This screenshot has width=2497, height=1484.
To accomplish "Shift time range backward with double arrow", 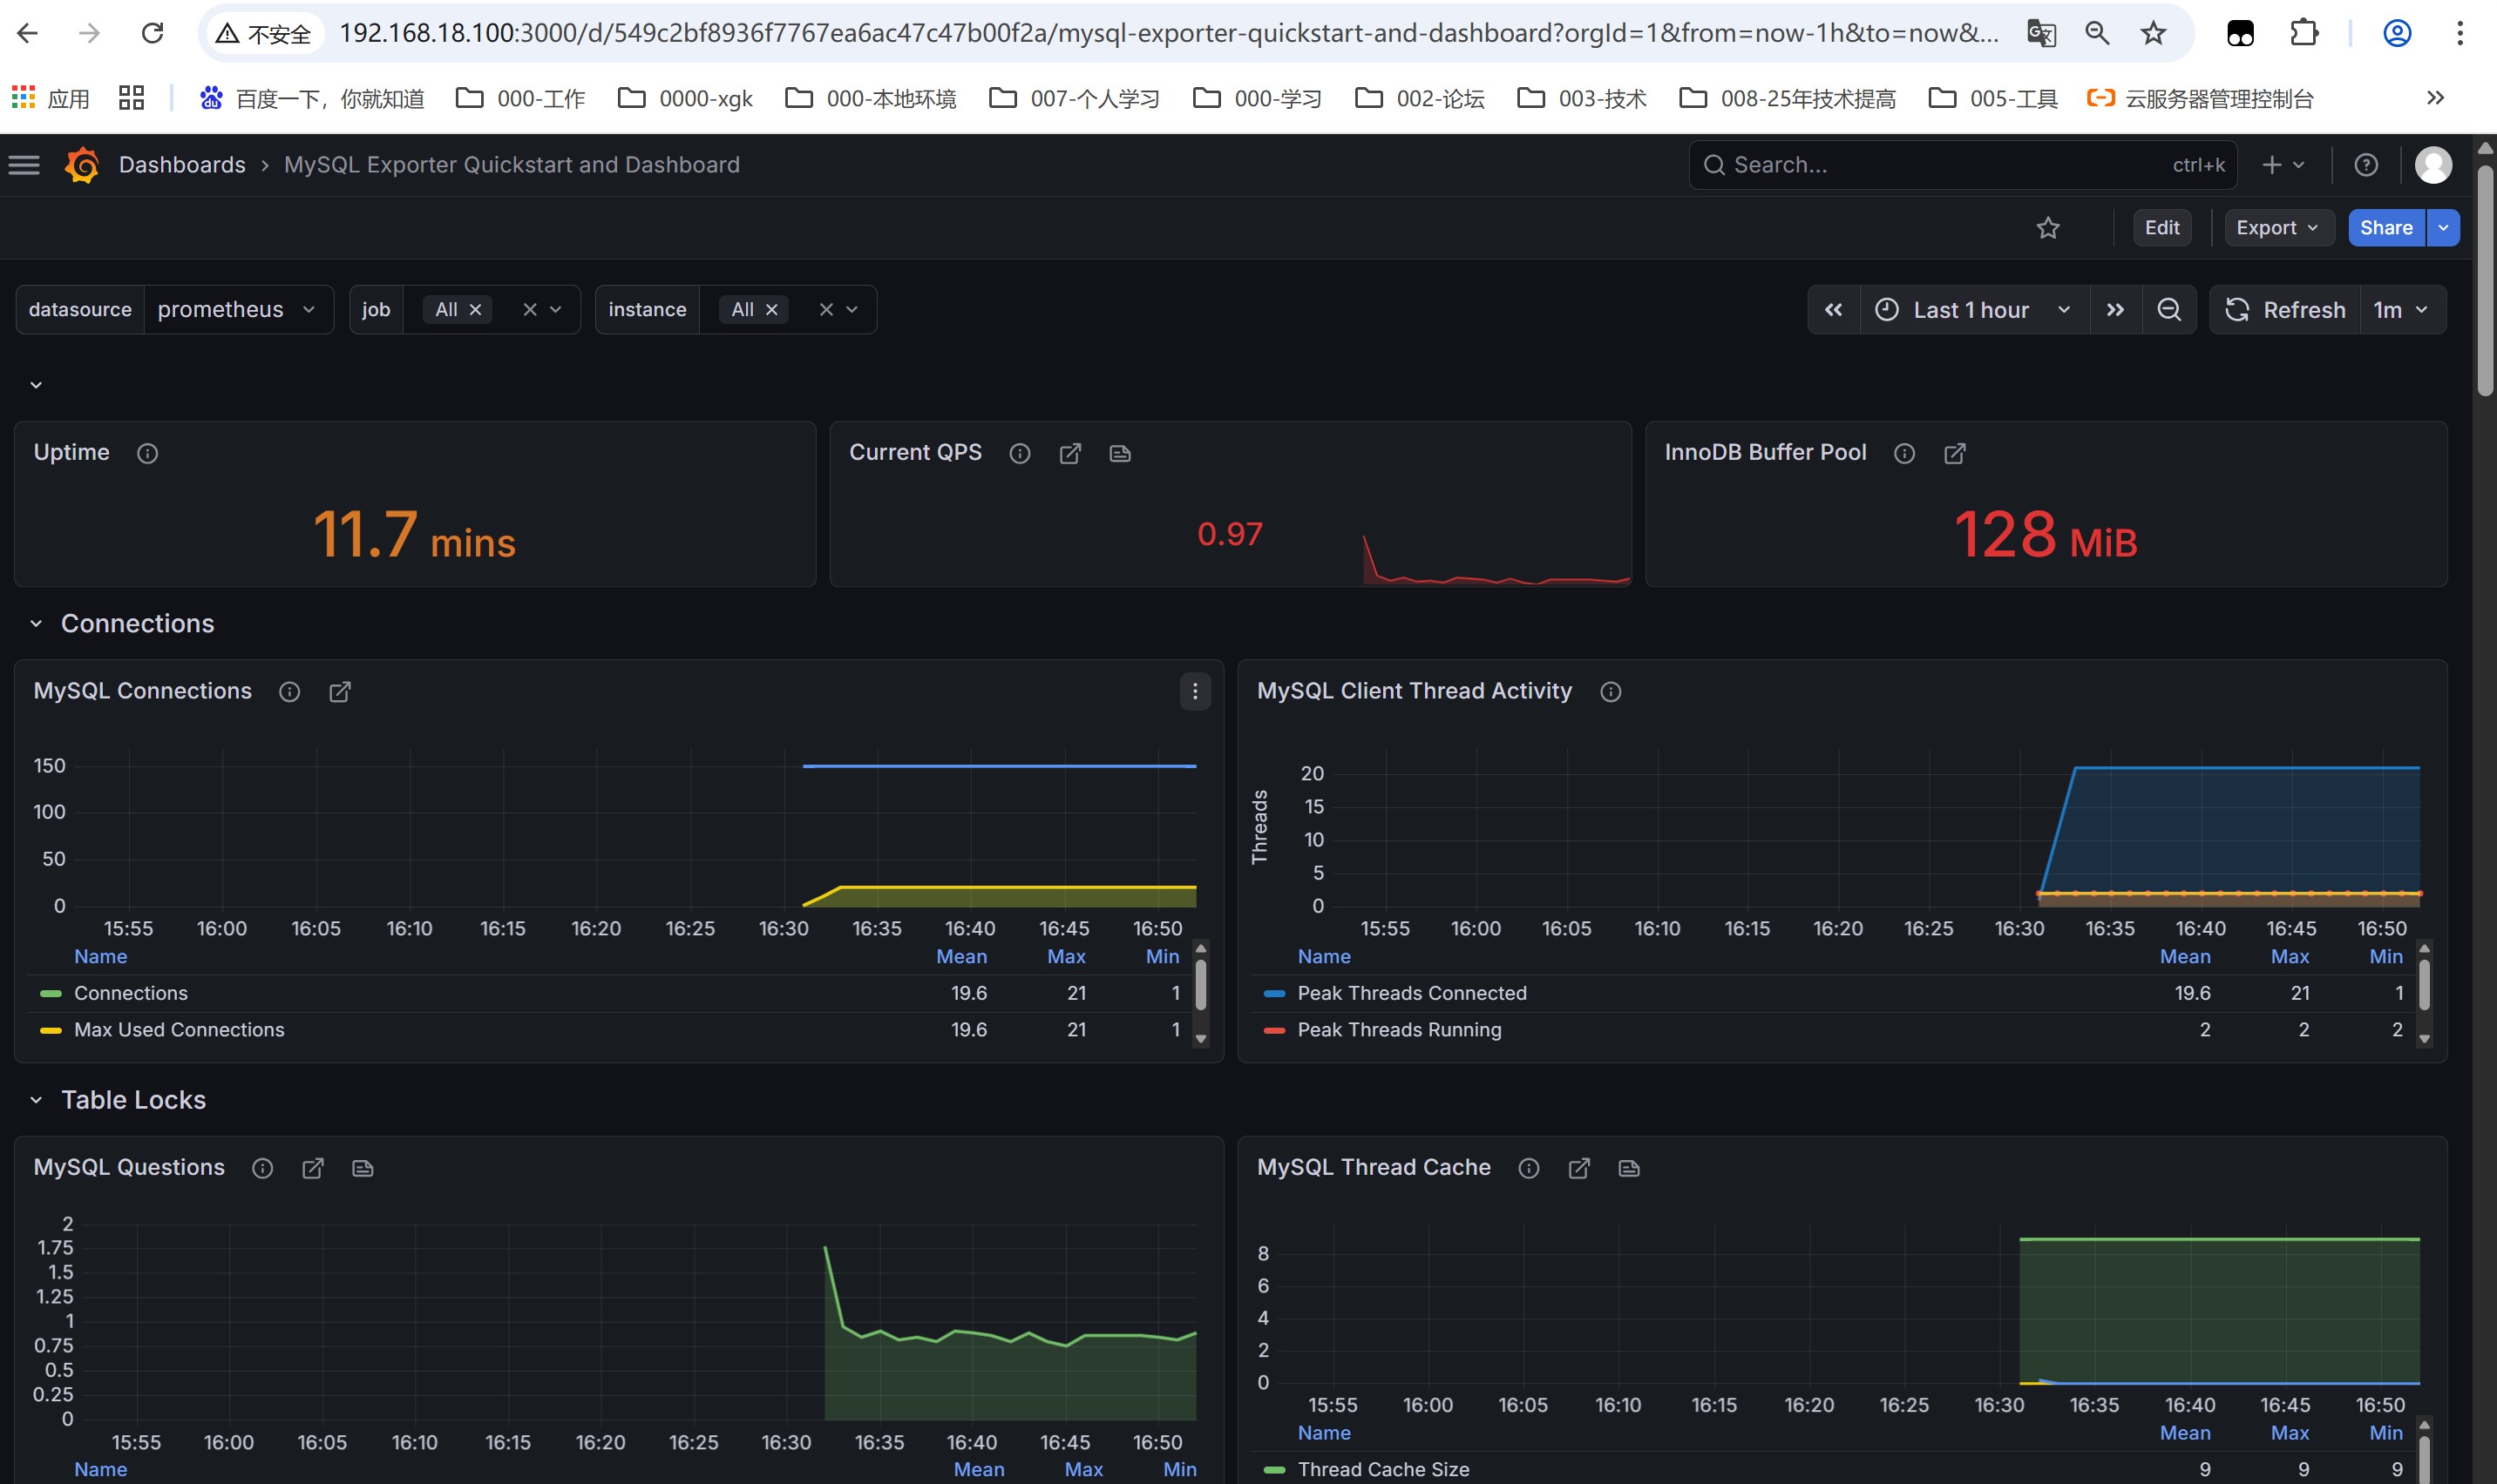I will pos(1833,310).
